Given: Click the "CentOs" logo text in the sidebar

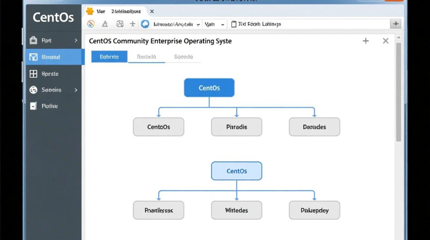Looking at the screenshot, I should [53, 17].
